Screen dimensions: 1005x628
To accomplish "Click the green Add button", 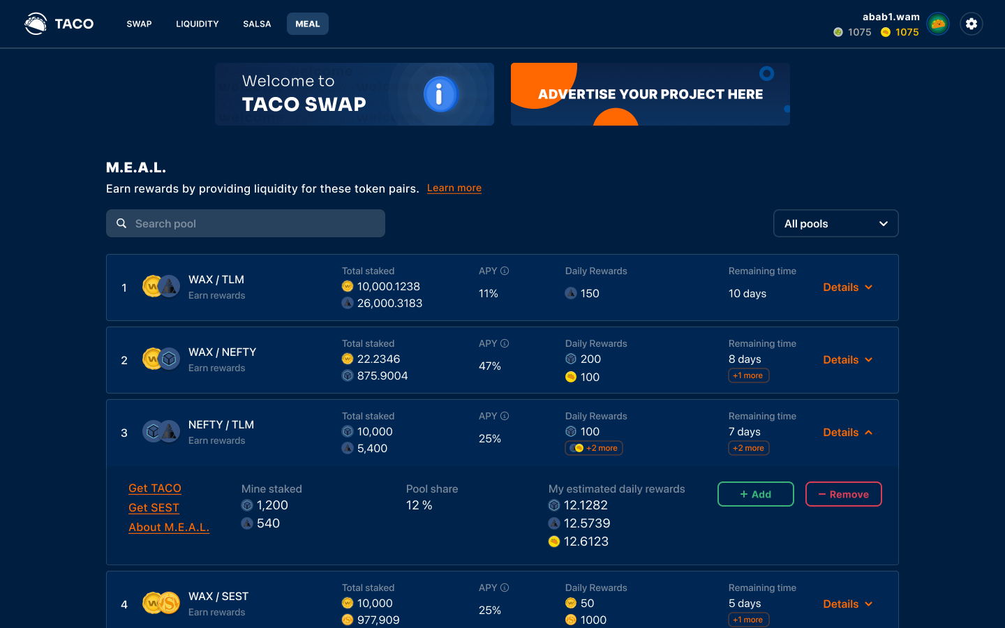I will 756,494.
